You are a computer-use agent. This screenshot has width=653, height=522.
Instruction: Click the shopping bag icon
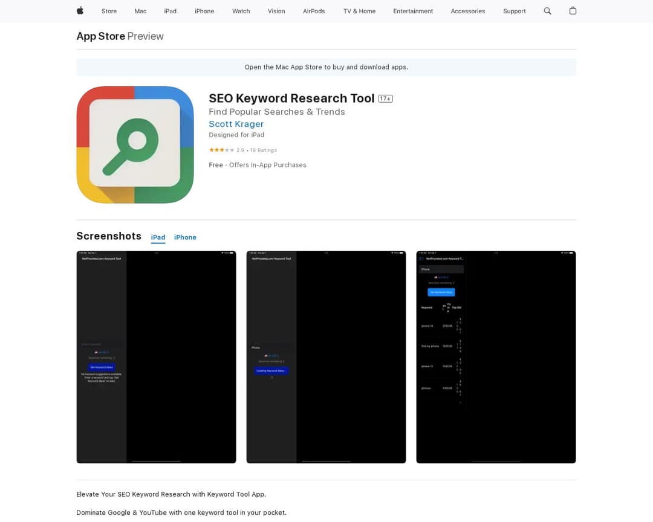(x=573, y=11)
